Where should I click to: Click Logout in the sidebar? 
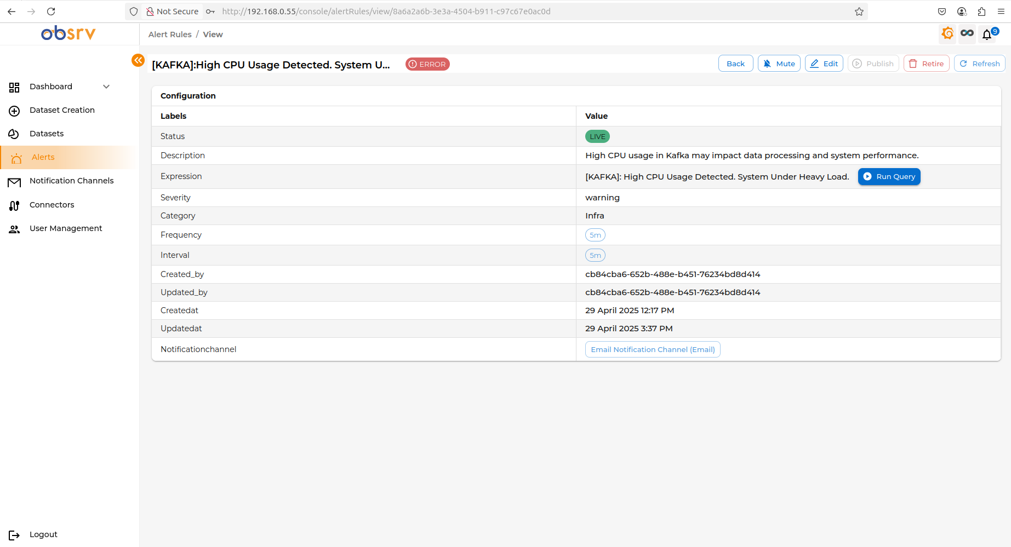(43, 534)
